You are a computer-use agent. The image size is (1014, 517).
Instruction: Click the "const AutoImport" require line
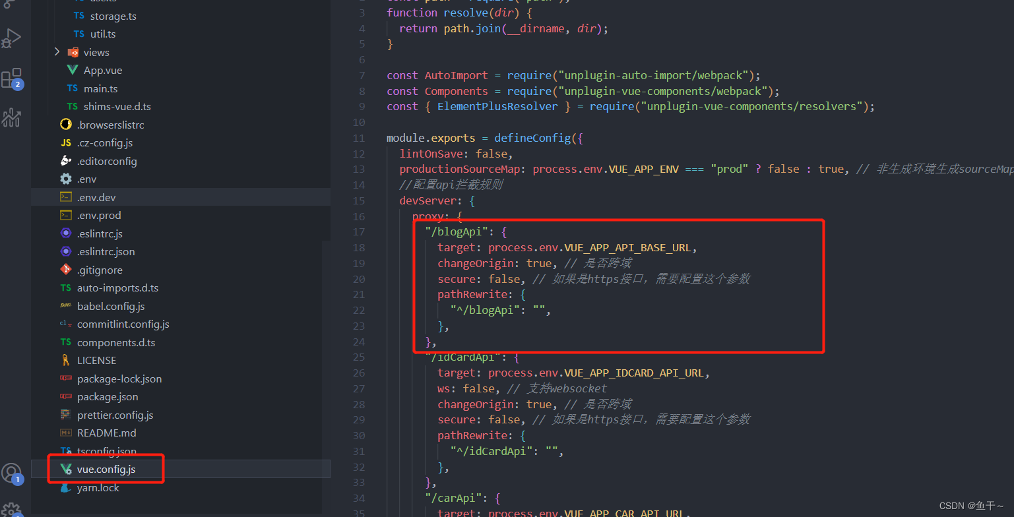pyautogui.click(x=574, y=75)
